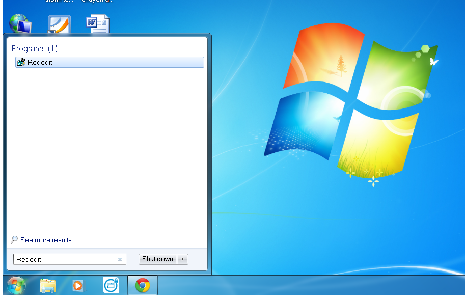
Task: Focus the Start menu search field
Action: tap(70, 259)
